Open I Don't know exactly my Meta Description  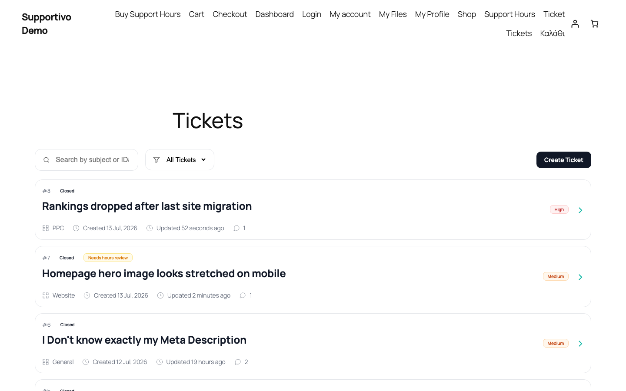click(144, 340)
